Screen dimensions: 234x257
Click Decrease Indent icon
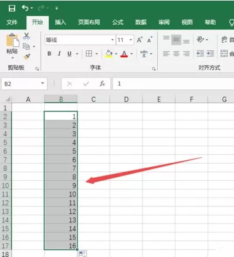(x=200, y=53)
